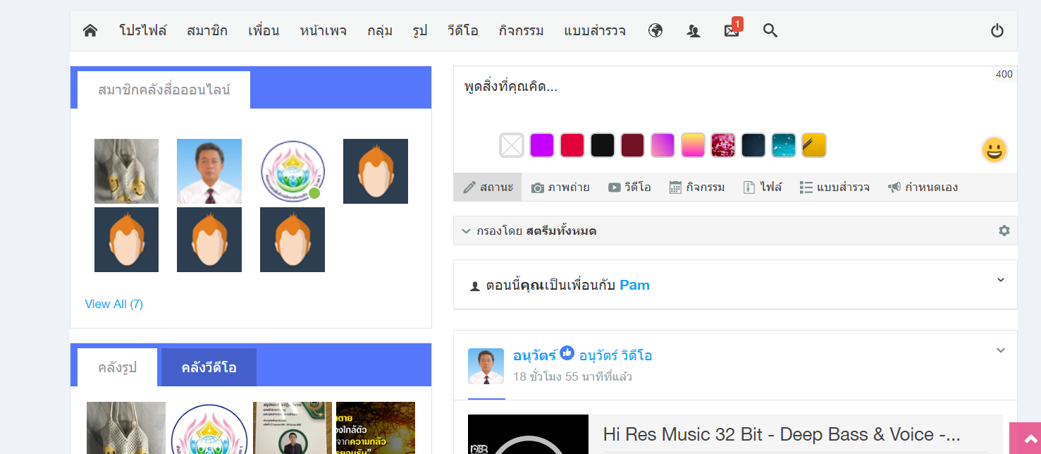The height and width of the screenshot is (454, 1041).
Task: Choose the red background swatch
Action: [x=572, y=145]
